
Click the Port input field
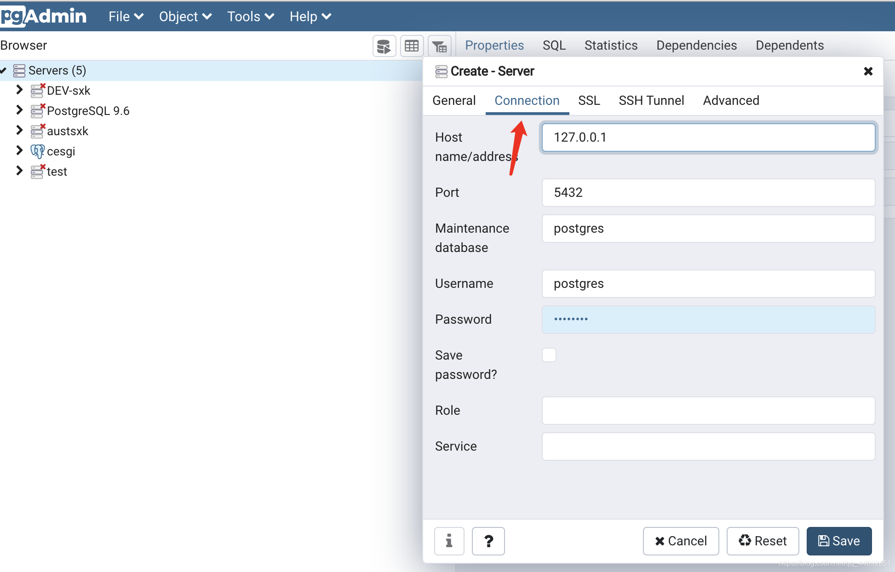pos(708,193)
